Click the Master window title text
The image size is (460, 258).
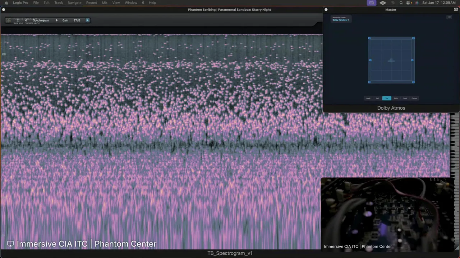pyautogui.click(x=391, y=10)
